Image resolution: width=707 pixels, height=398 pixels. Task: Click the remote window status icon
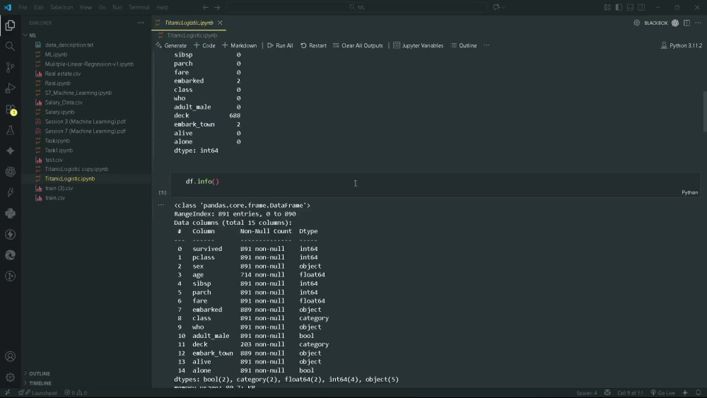tap(7, 392)
